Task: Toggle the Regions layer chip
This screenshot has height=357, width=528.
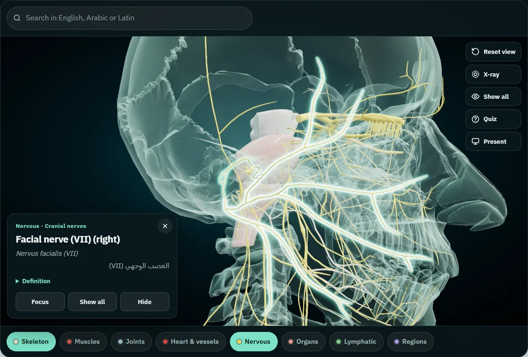Action: [x=411, y=342]
